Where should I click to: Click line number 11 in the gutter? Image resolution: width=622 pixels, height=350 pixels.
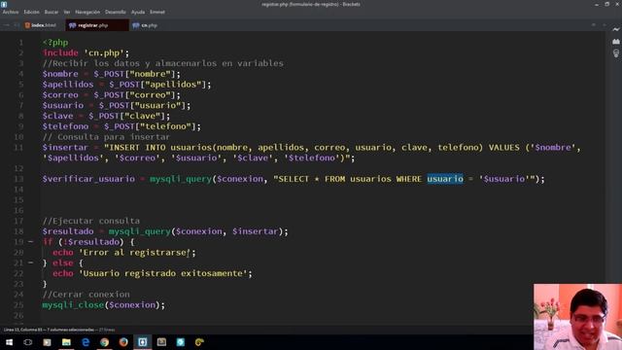18,148
